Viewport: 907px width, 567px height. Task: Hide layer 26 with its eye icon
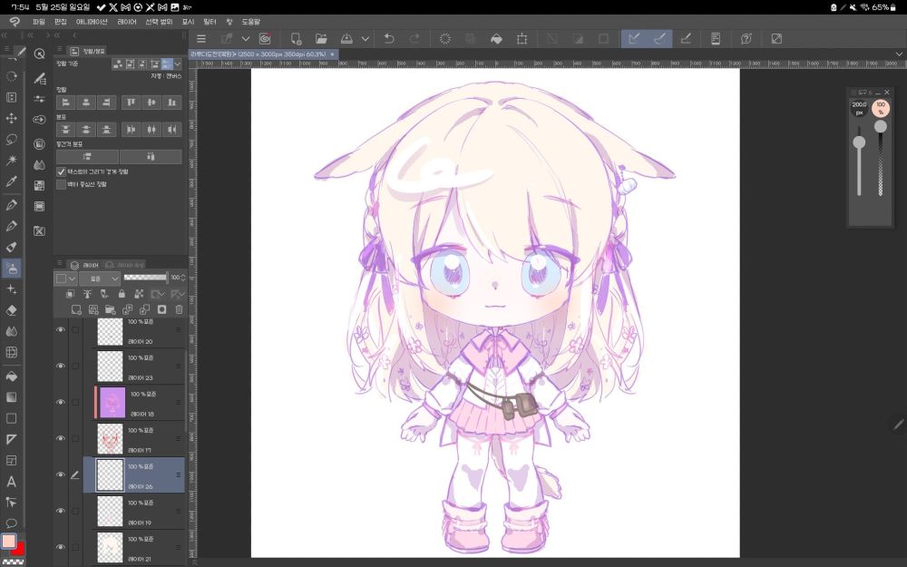coord(60,474)
